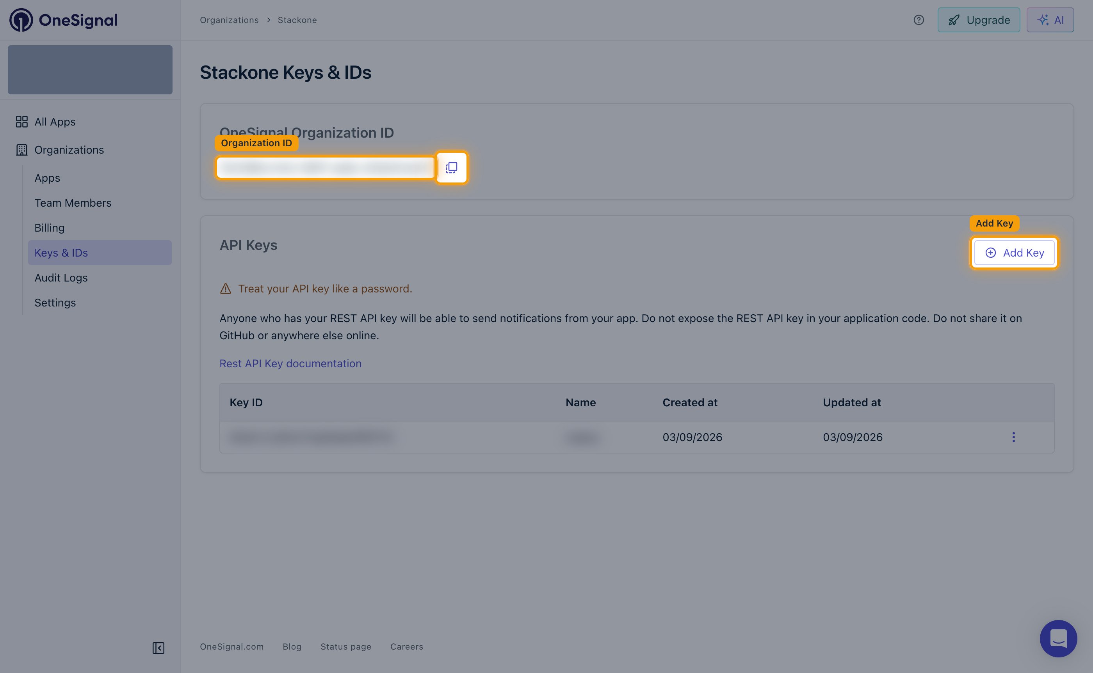
Task: Open Organizations in sidebar
Action: click(69, 150)
